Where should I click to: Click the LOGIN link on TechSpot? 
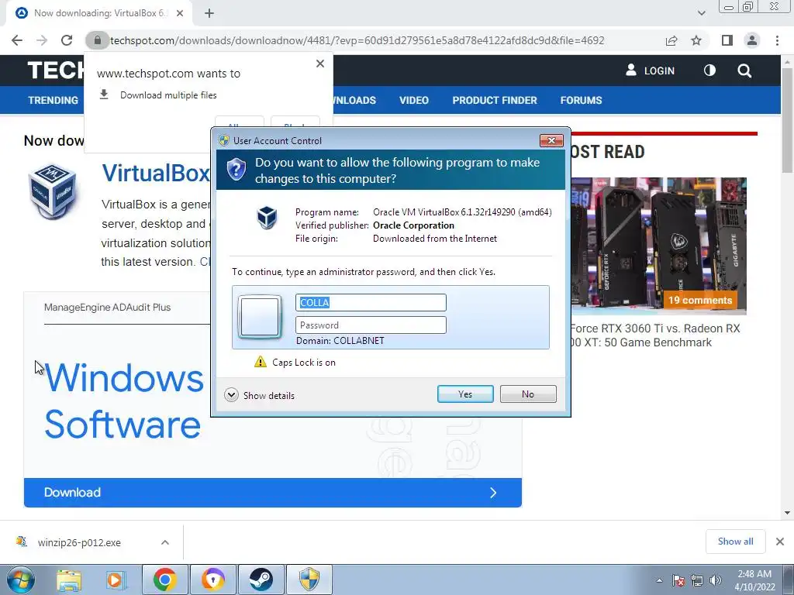click(x=651, y=71)
